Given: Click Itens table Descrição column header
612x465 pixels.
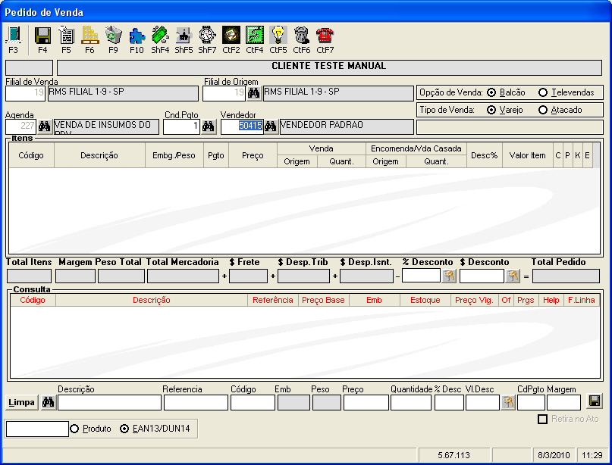Looking at the screenshot, I should (x=99, y=155).
